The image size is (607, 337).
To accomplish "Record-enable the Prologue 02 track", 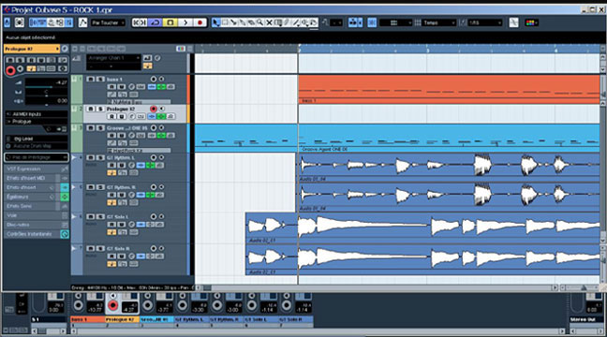I will 154,109.
